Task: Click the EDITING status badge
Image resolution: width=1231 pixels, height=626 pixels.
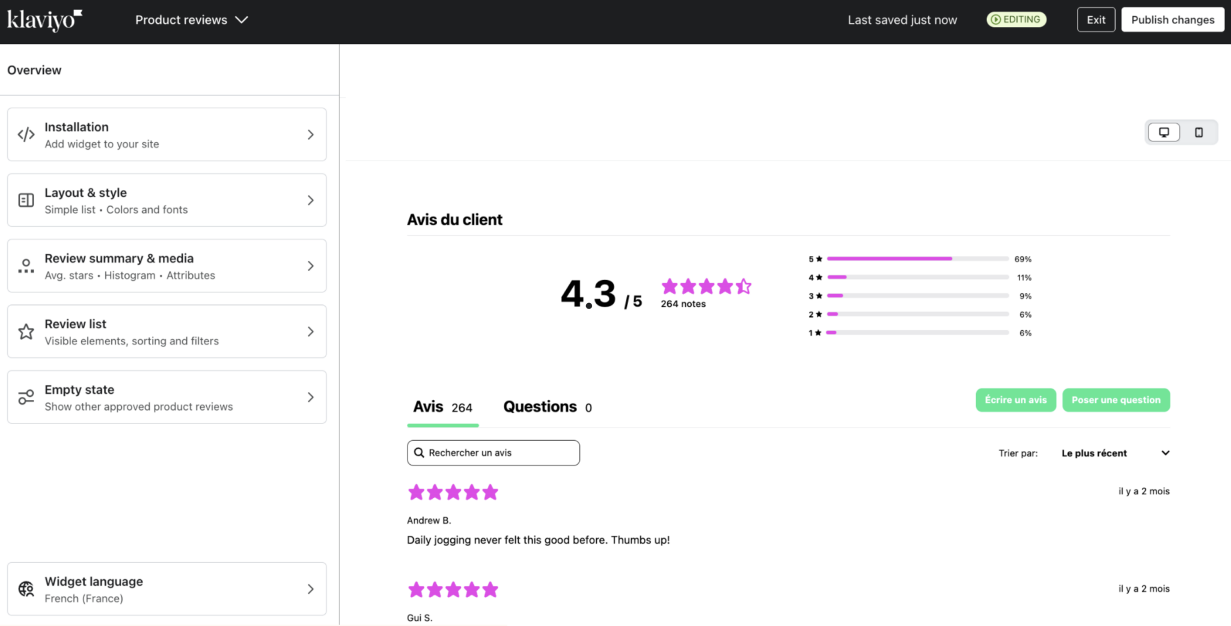Action: coord(1016,19)
